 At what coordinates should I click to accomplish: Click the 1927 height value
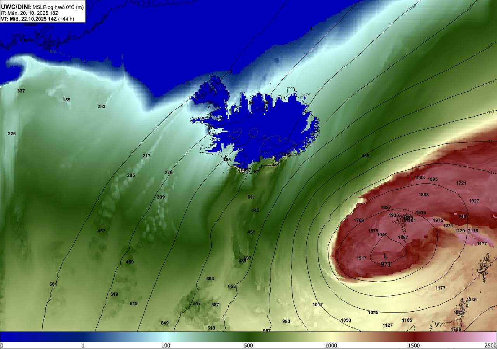[474, 201]
